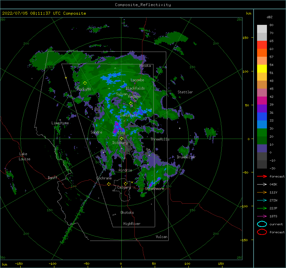This screenshot has width=286, height=268.
Task: Click the Banff town label
Action: [x=52, y=177]
